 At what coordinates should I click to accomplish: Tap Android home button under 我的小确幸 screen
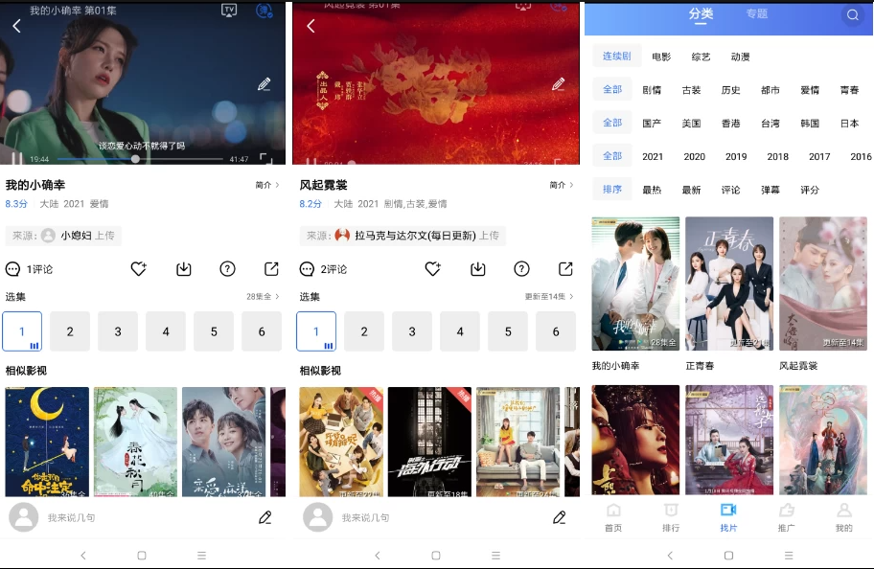(x=142, y=556)
